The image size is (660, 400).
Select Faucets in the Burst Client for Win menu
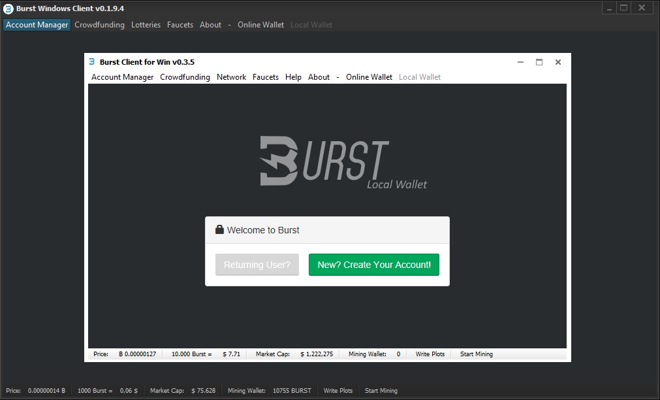pos(266,77)
